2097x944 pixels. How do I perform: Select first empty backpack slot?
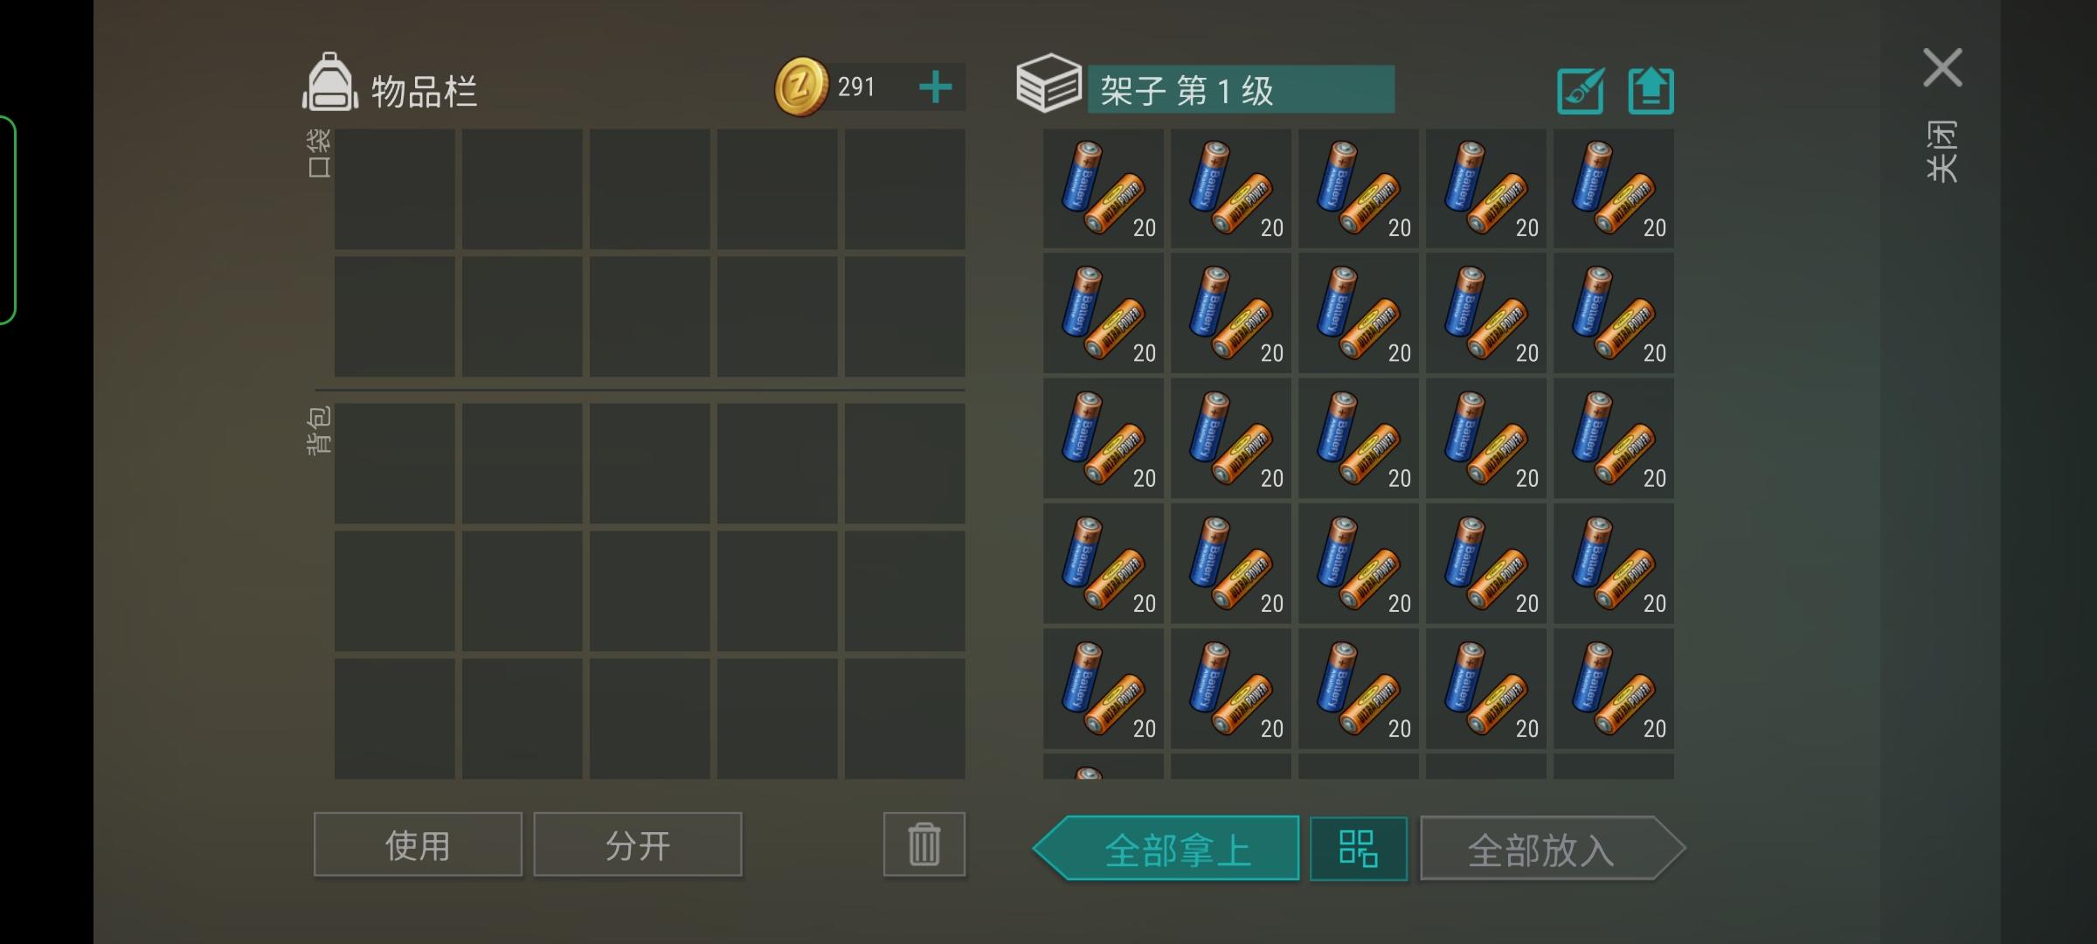pyautogui.click(x=395, y=463)
